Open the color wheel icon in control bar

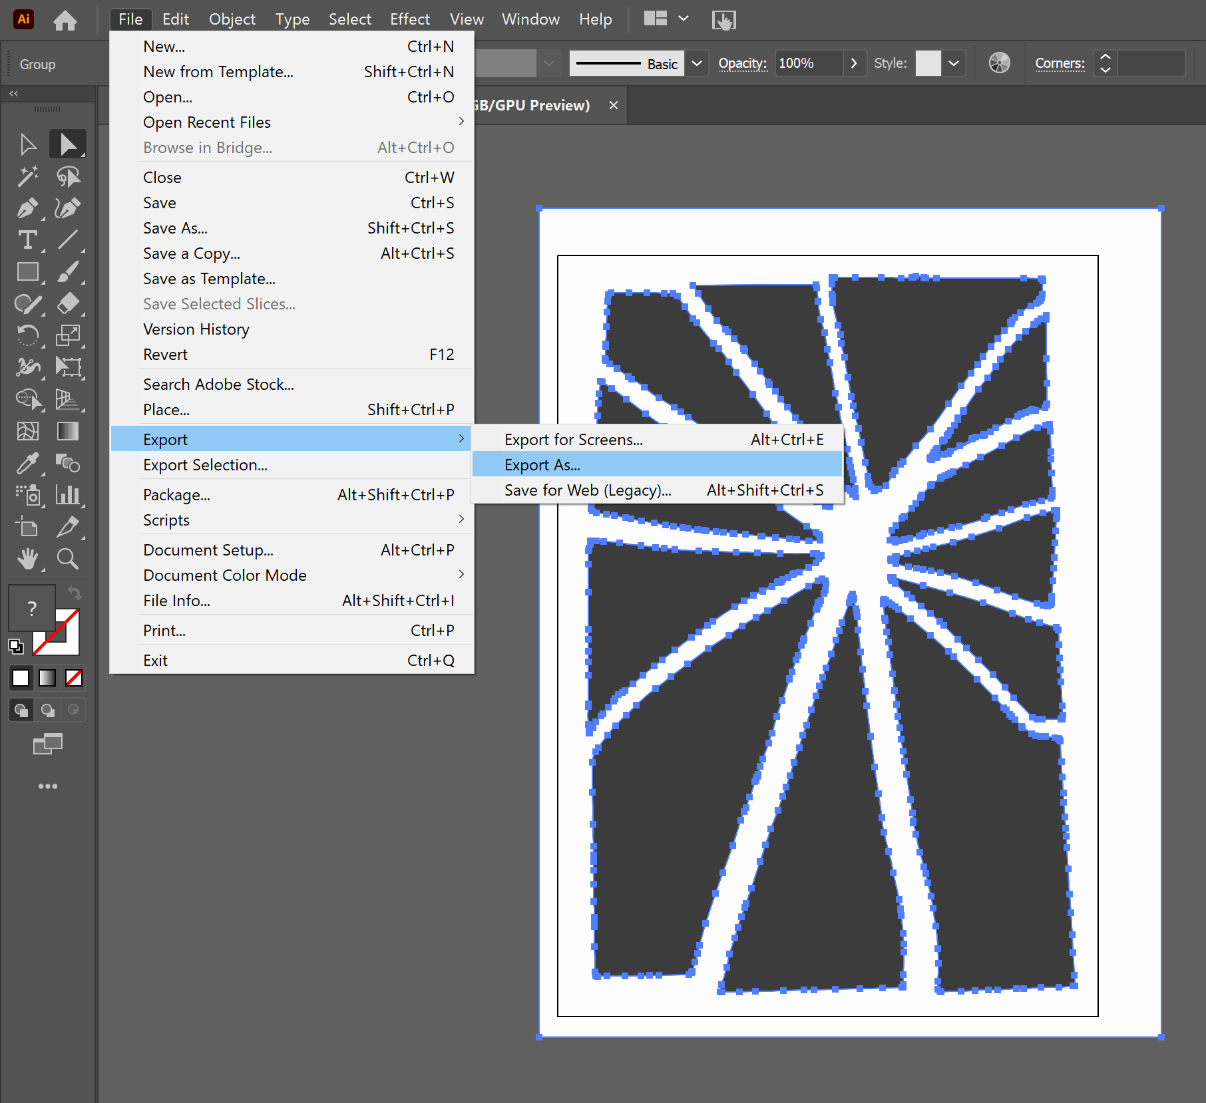tap(998, 63)
